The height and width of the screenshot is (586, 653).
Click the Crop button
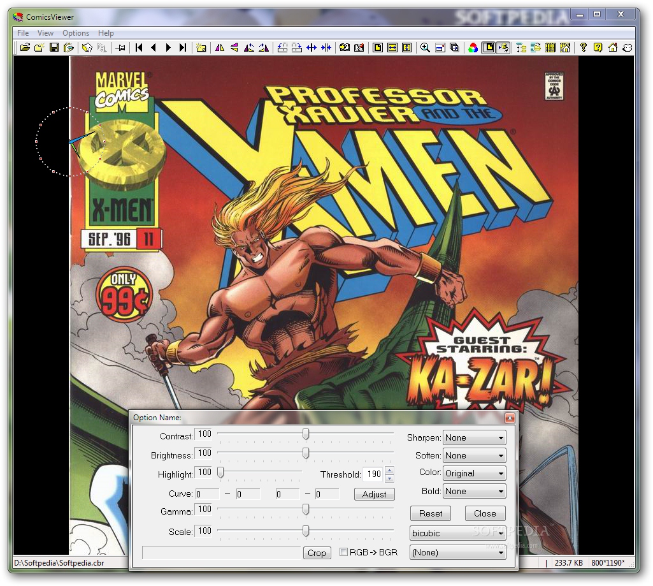pos(317,553)
